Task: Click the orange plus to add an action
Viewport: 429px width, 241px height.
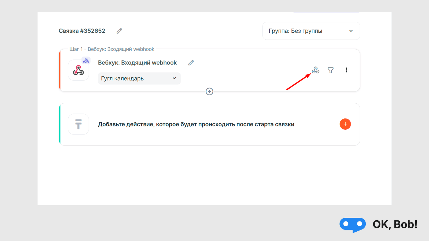Action: (x=345, y=124)
